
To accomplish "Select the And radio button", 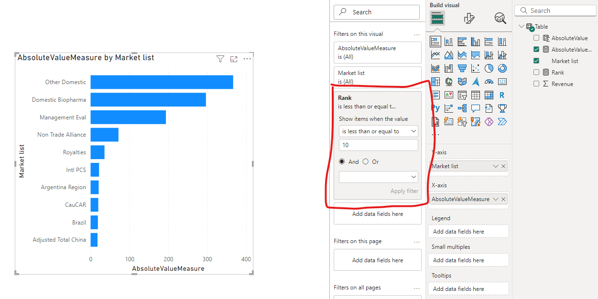I will (342, 161).
